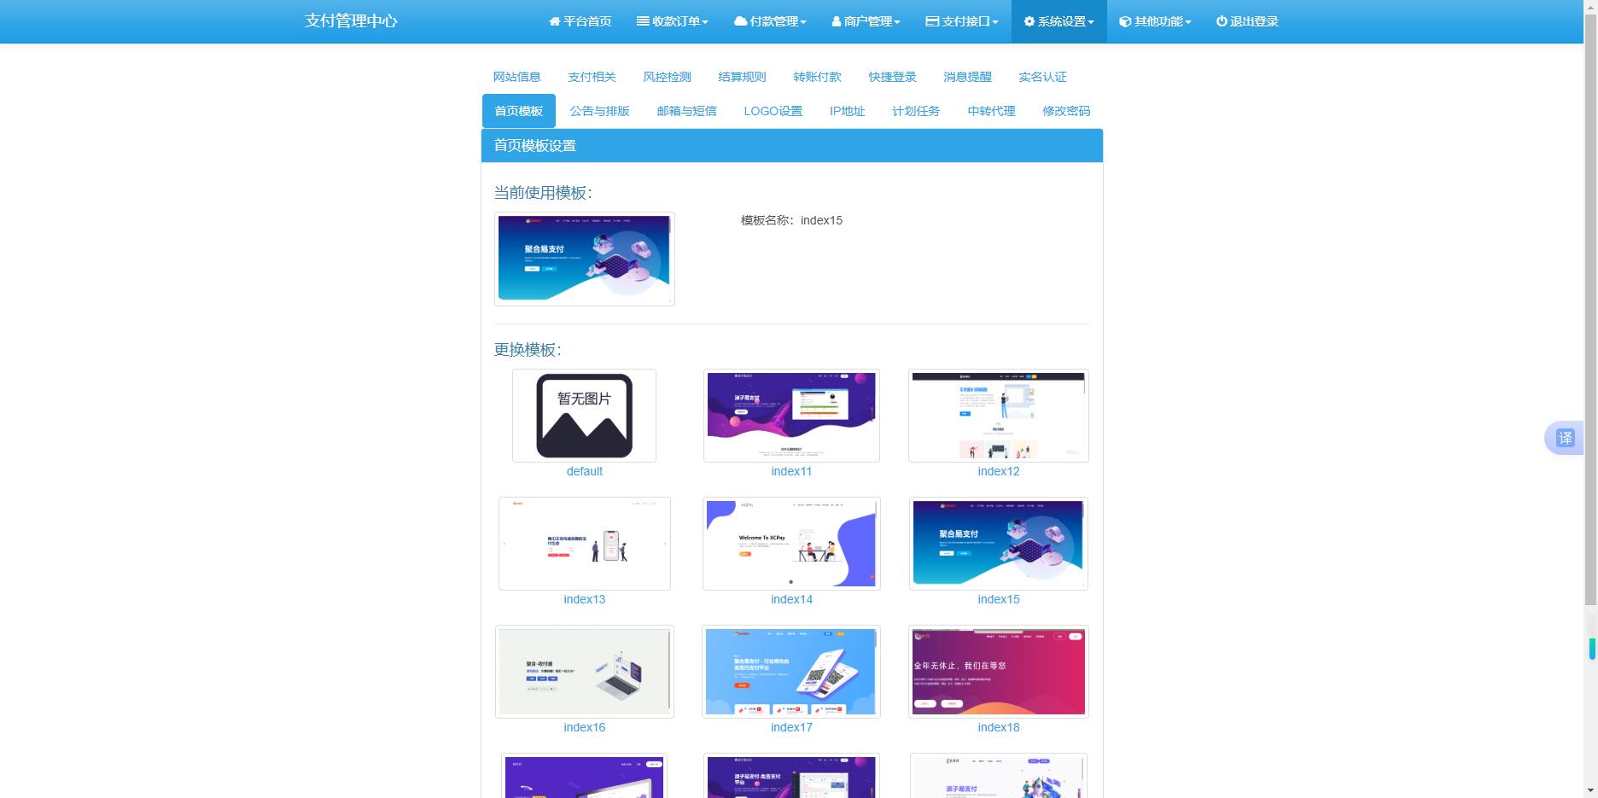This screenshot has width=1598, height=798.
Task: Select the default template placeholder image
Action: pyautogui.click(x=585, y=416)
